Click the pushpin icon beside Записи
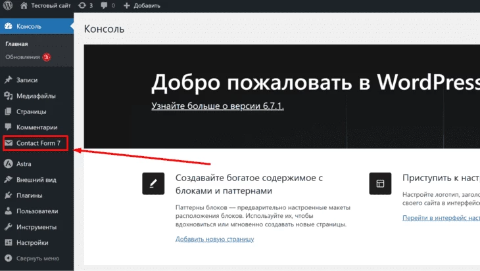 9,80
